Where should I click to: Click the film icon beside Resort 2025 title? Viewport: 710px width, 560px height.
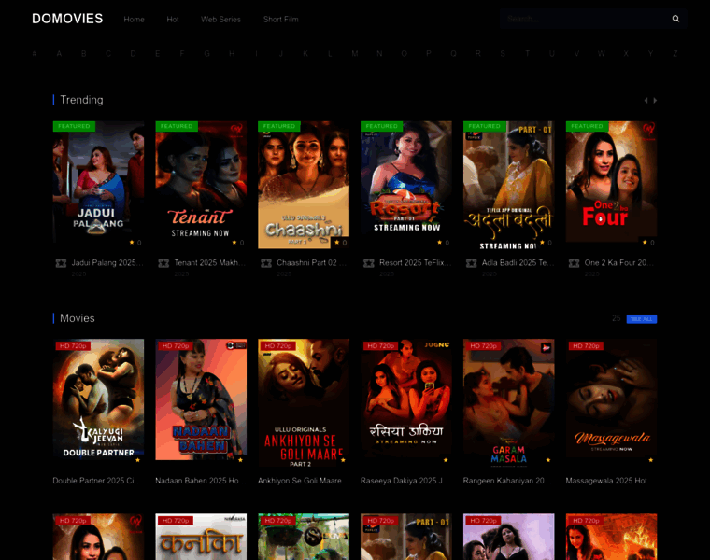point(369,263)
